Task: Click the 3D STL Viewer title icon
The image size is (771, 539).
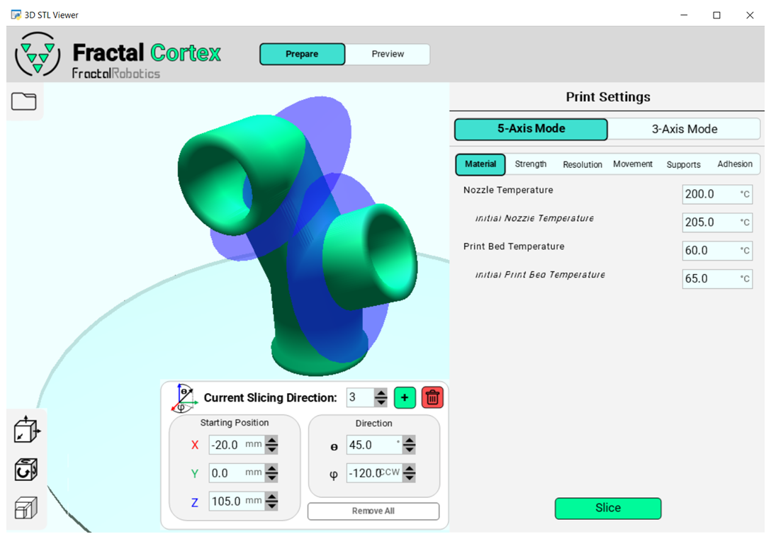Action: coord(16,15)
